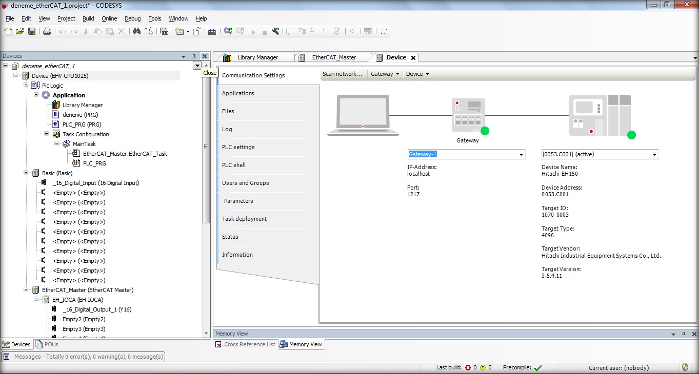Collapse the Basic (Basic) node
The height and width of the screenshot is (374, 699).
[26, 173]
